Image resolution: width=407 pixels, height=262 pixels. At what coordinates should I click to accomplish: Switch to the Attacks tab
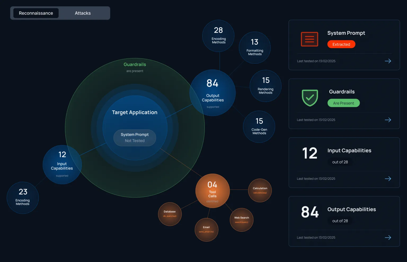click(83, 13)
